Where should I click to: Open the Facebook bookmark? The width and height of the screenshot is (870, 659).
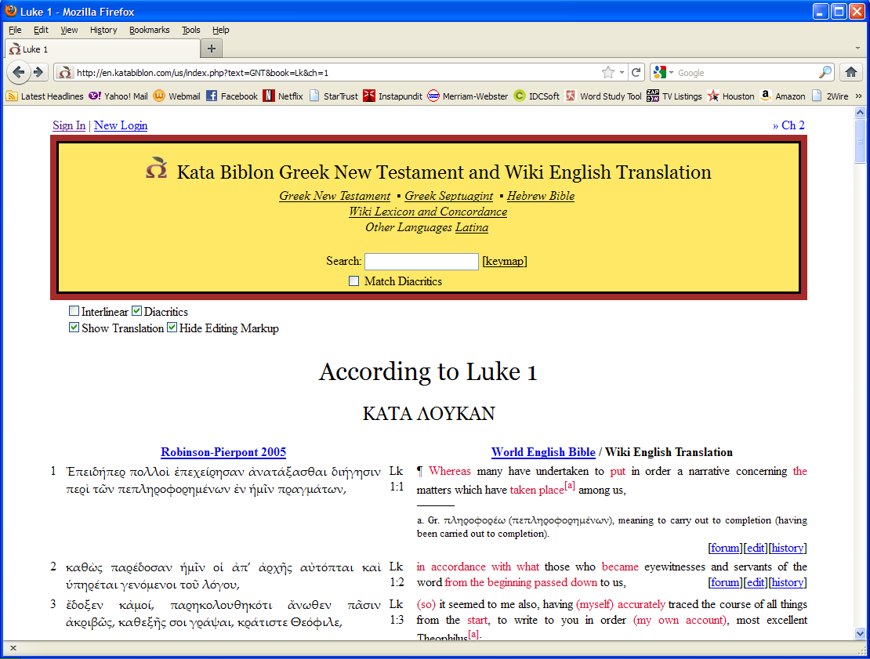pos(232,96)
